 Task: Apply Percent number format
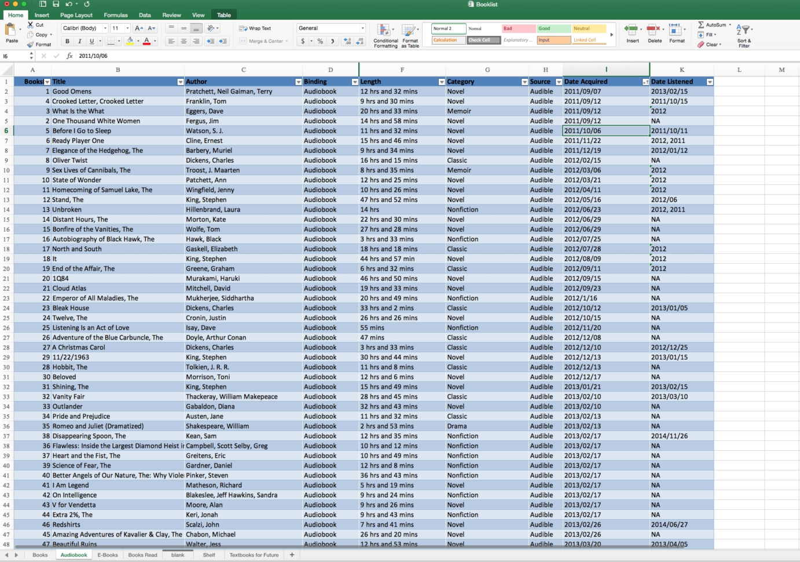pyautogui.click(x=320, y=41)
